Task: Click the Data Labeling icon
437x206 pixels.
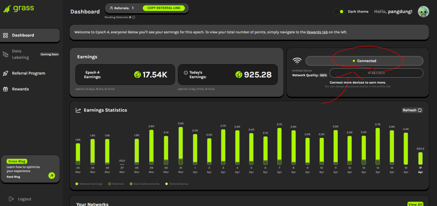Action: point(5,54)
